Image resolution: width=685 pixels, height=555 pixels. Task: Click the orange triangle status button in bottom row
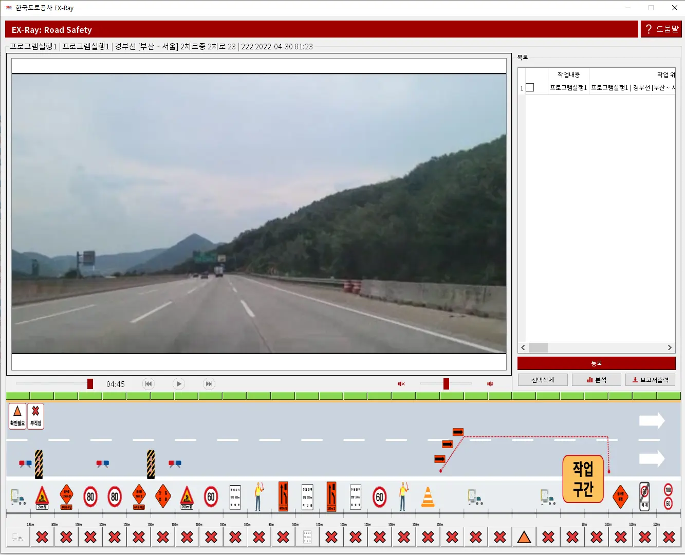pos(524,538)
